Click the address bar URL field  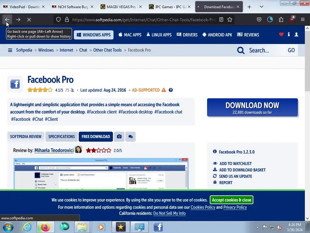[143, 20]
